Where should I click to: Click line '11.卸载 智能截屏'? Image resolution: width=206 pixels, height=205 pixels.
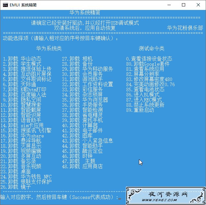(x=21, y=110)
